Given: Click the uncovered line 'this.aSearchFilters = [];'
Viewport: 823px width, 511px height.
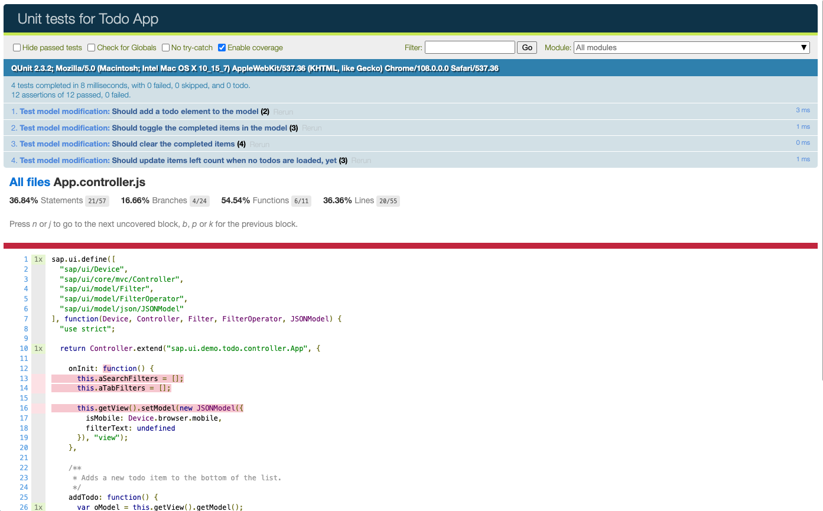Looking at the screenshot, I should (130, 378).
